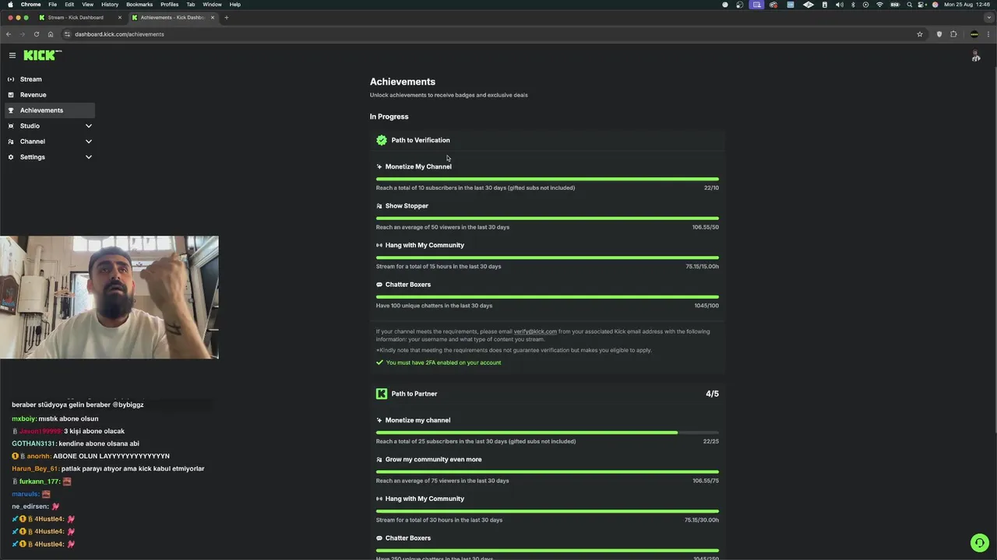
Task: Click the Grow my community even more icon
Action: [x=379, y=460]
